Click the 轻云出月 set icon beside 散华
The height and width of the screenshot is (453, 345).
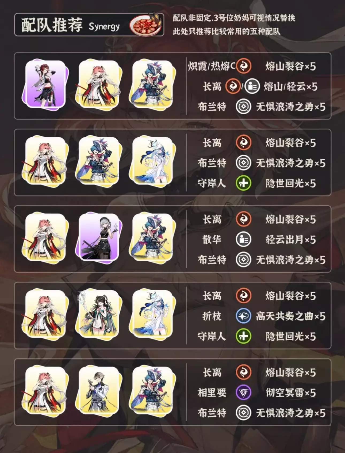(x=244, y=240)
